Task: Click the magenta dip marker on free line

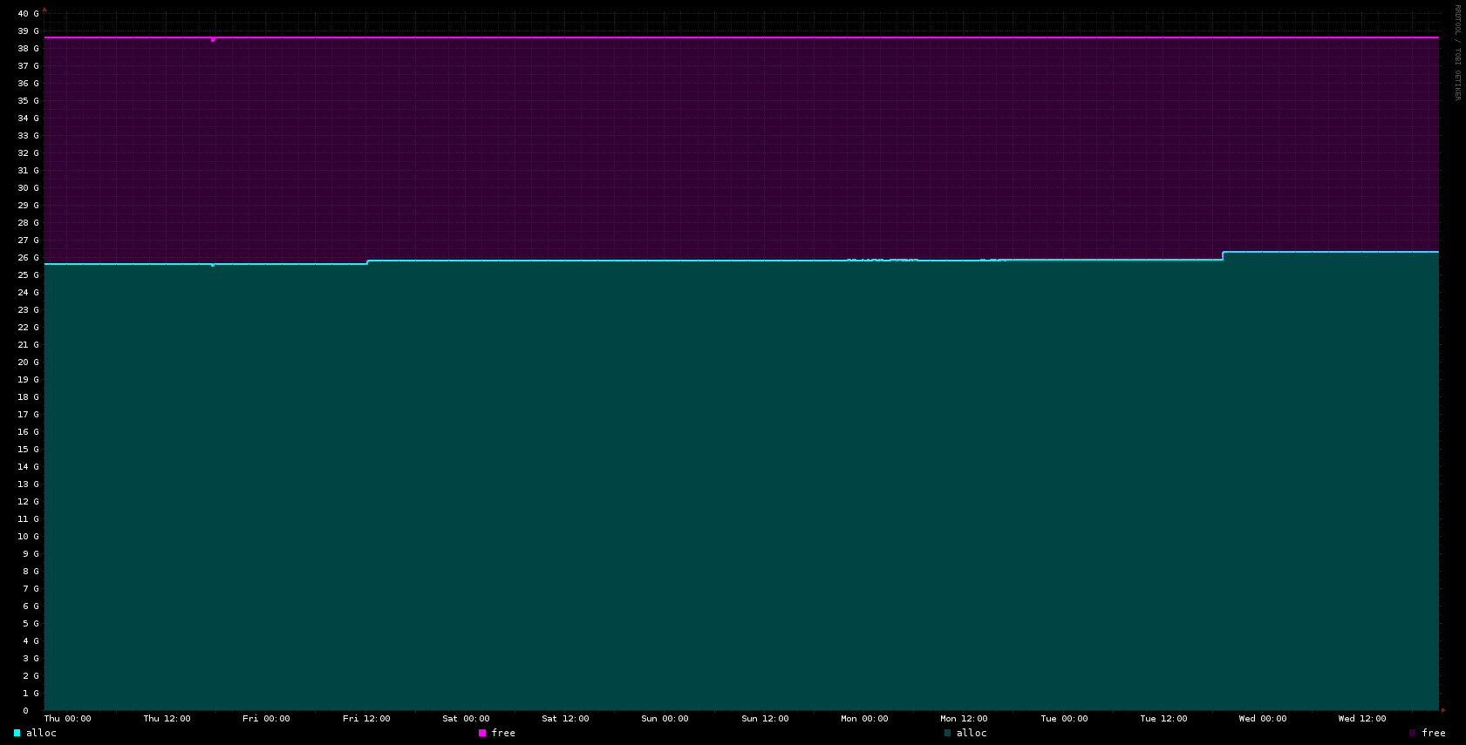Action: click(x=213, y=39)
